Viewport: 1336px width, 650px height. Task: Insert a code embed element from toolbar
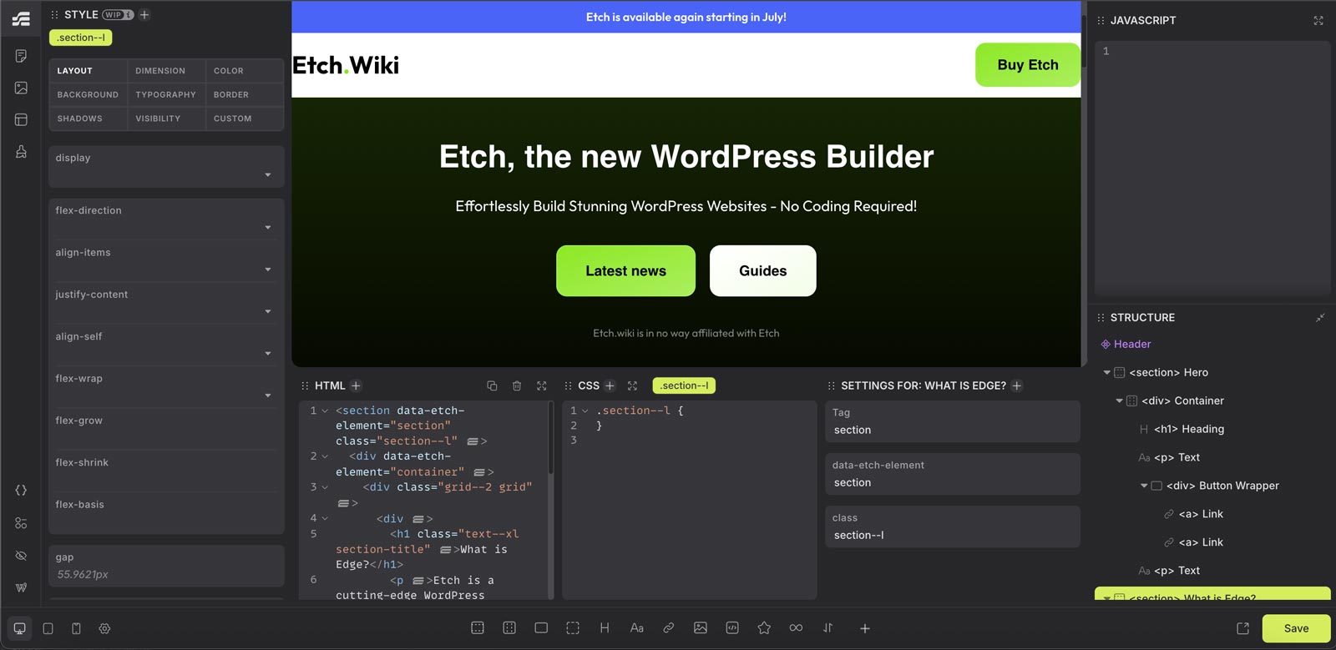tap(732, 627)
